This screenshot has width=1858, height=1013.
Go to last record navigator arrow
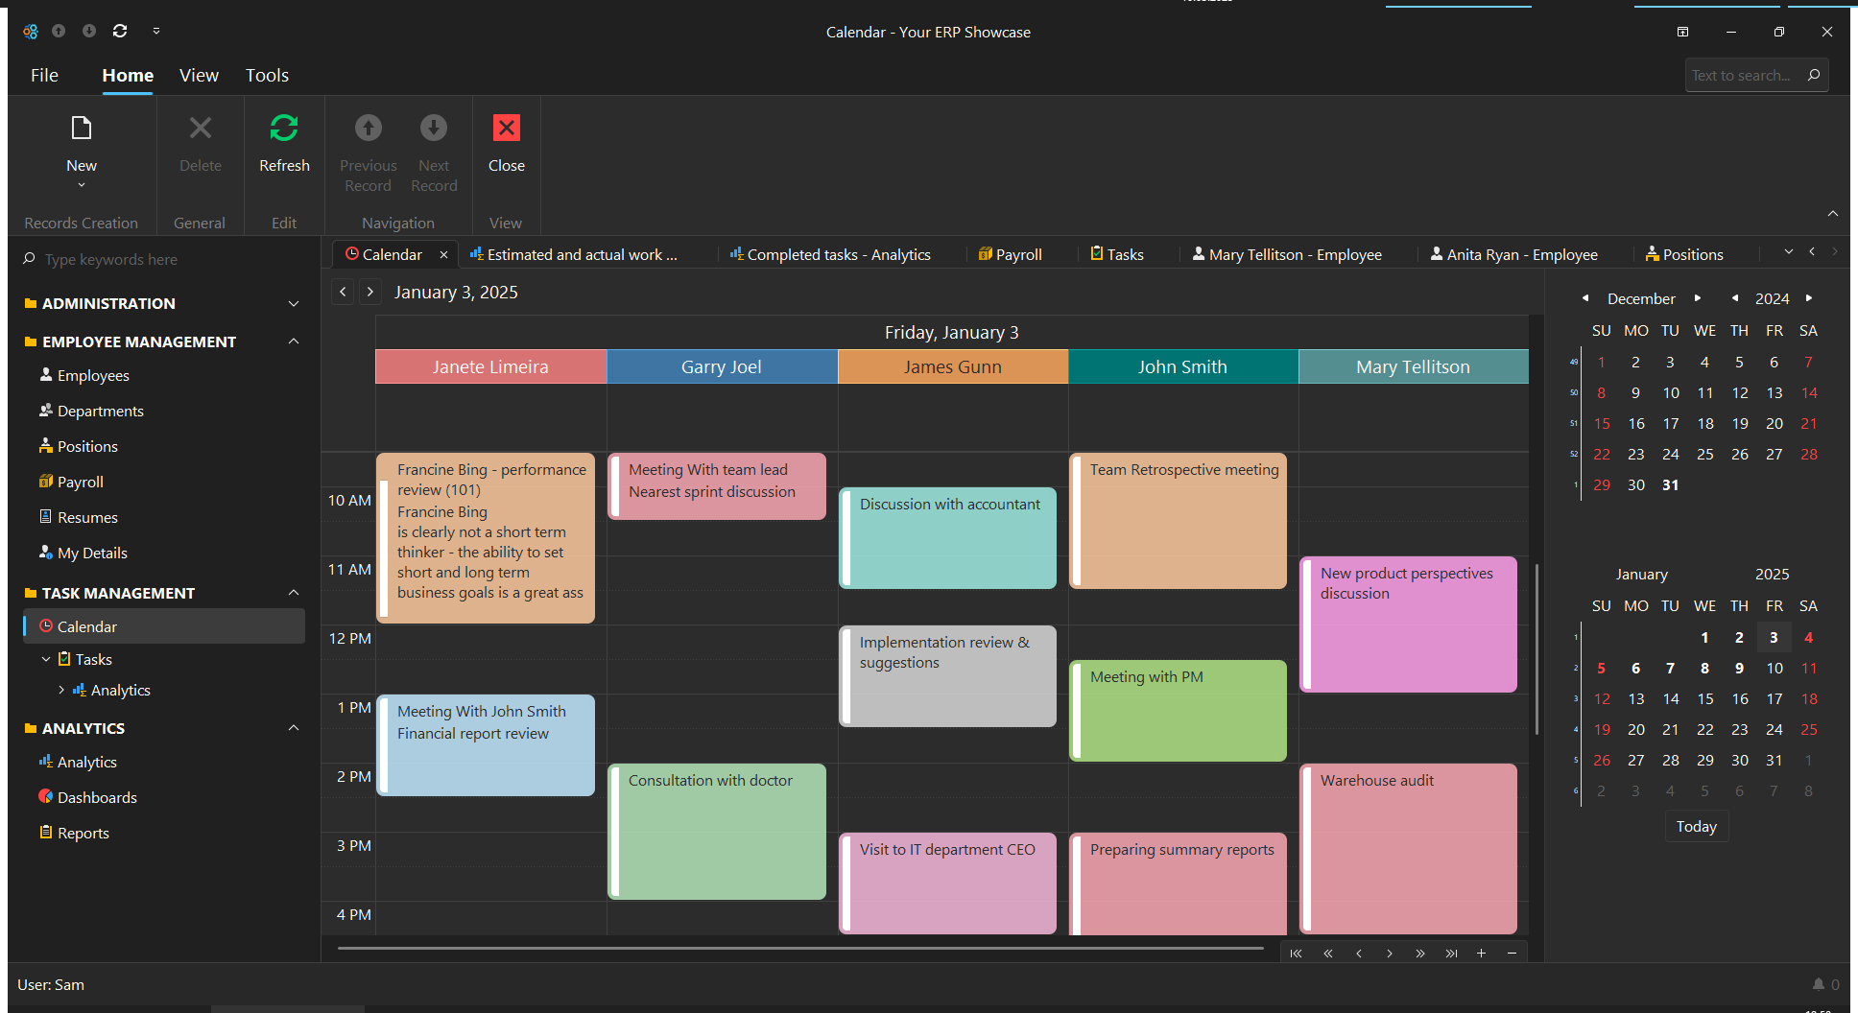[x=1451, y=953]
